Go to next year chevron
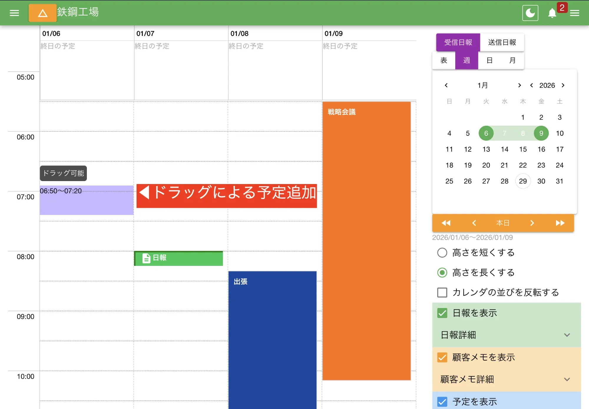Image resolution: width=589 pixels, height=409 pixels. pyautogui.click(x=563, y=85)
